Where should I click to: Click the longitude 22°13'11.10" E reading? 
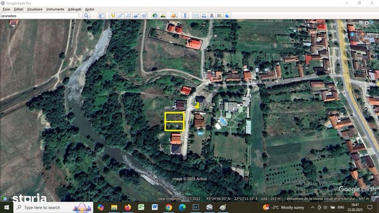click(x=246, y=199)
